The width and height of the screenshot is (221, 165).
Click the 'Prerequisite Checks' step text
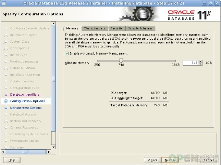[25, 141]
